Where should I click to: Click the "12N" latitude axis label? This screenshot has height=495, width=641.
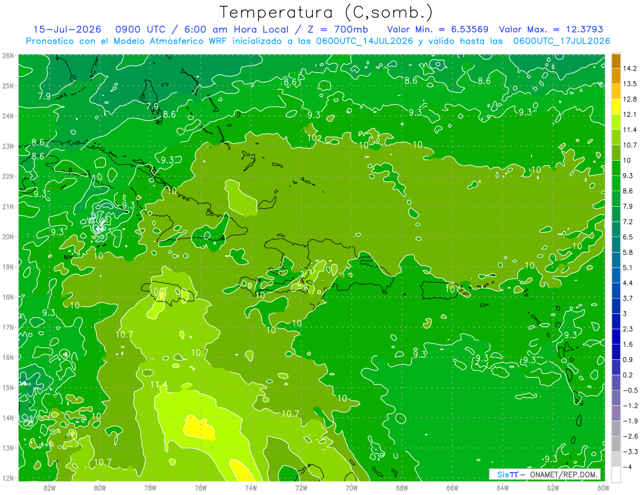click(x=8, y=478)
